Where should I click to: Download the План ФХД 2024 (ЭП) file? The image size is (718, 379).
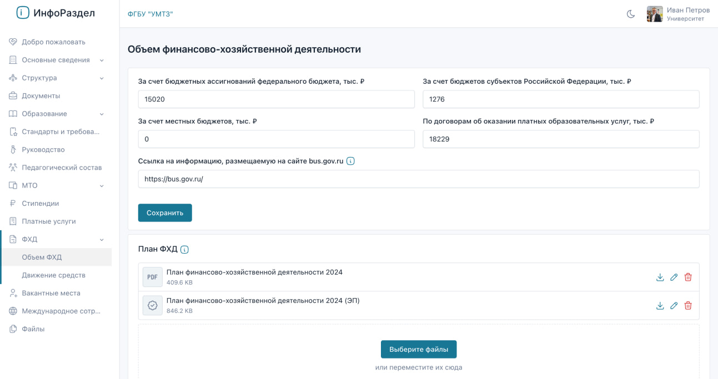[660, 306]
